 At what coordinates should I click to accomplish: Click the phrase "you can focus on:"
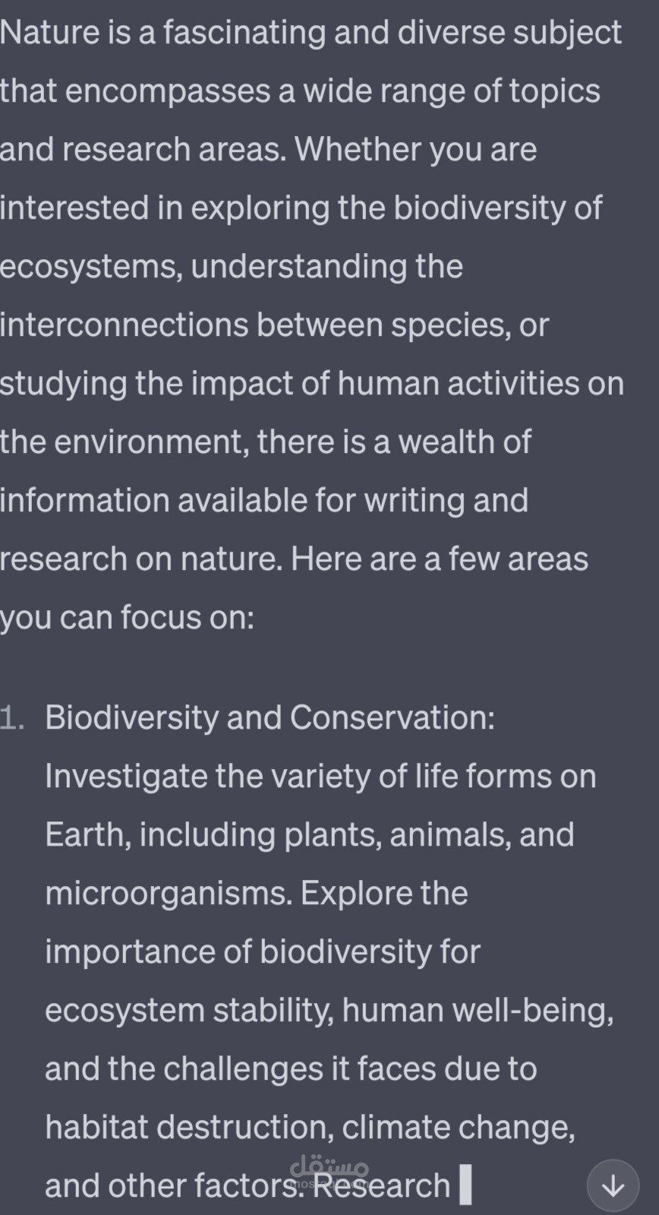coord(127,618)
